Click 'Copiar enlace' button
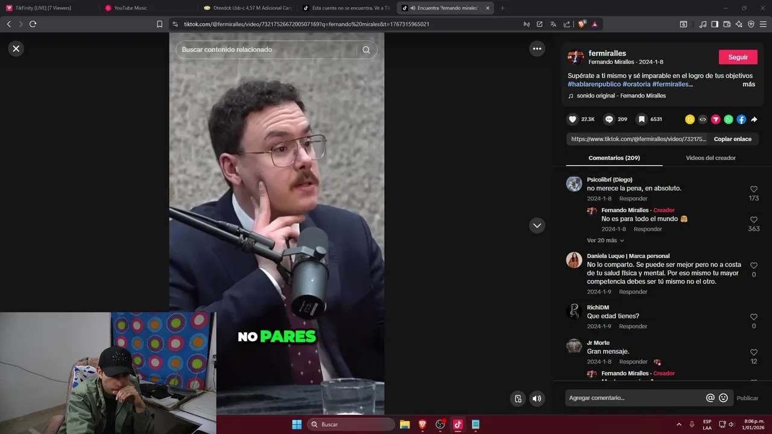772x434 pixels. click(732, 139)
